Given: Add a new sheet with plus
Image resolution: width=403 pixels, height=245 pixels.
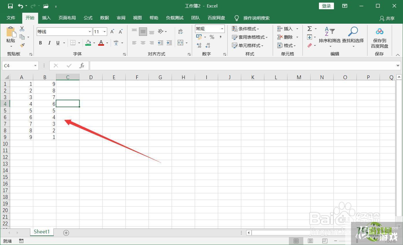Looking at the screenshot, I should [x=66, y=233].
